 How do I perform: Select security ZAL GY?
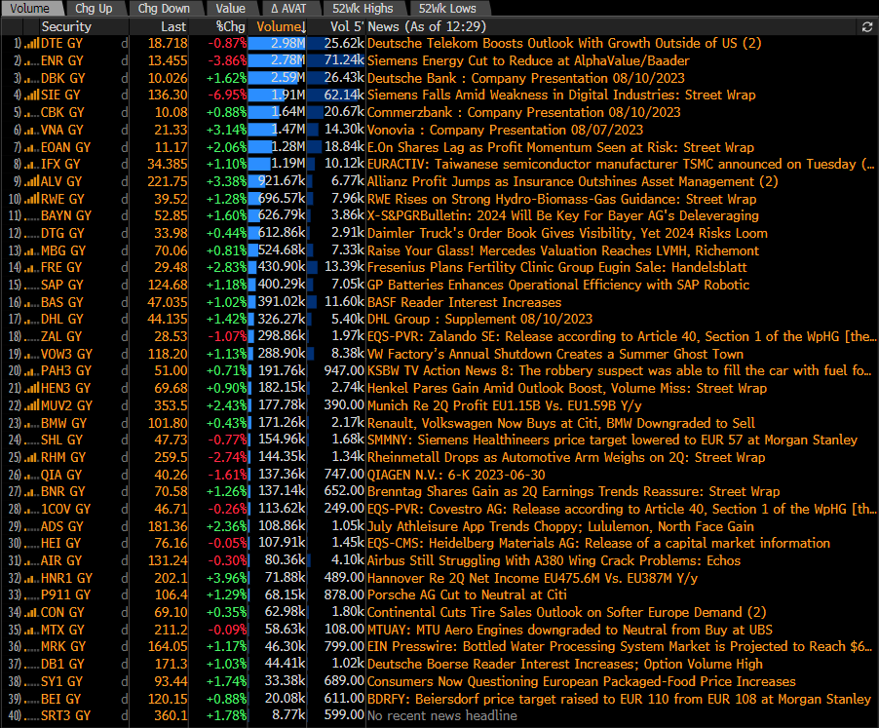(61, 337)
